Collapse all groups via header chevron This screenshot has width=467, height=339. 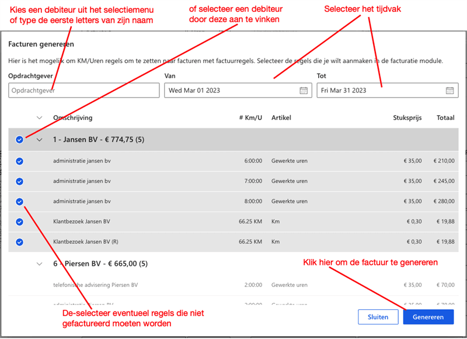pos(39,117)
